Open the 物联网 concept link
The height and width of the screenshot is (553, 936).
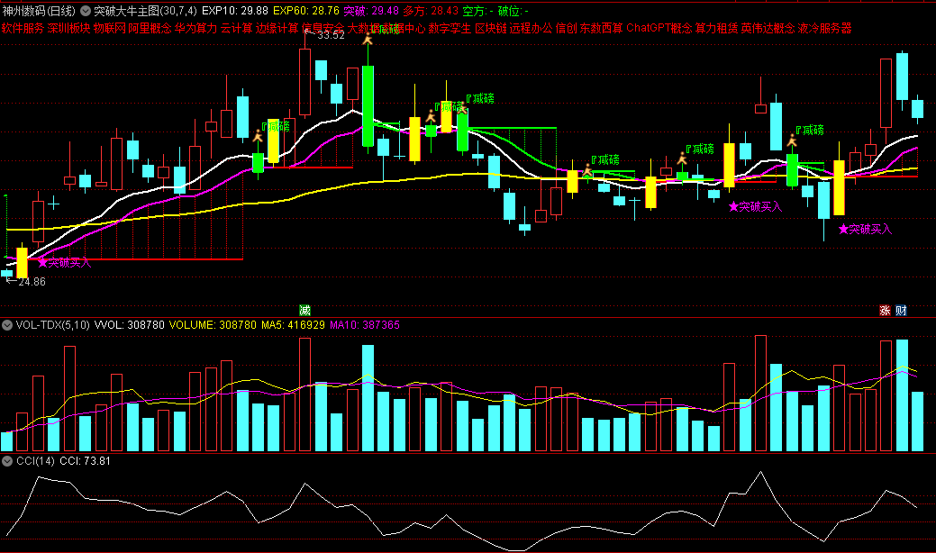(x=109, y=28)
